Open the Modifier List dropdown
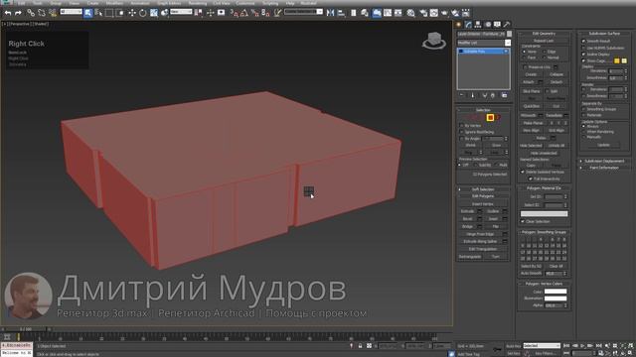 pyautogui.click(x=484, y=43)
